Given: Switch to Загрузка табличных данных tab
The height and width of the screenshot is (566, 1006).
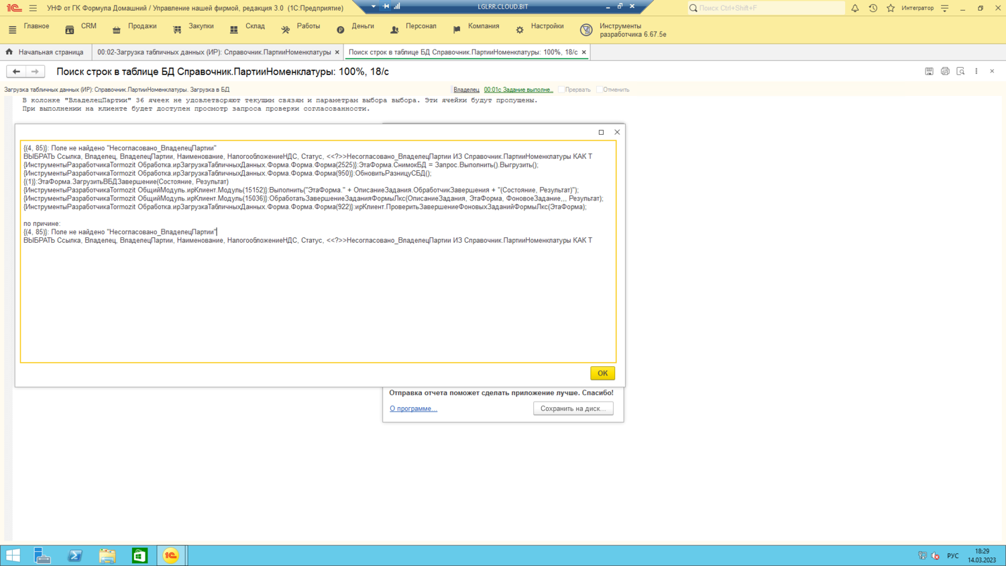Looking at the screenshot, I should point(214,52).
